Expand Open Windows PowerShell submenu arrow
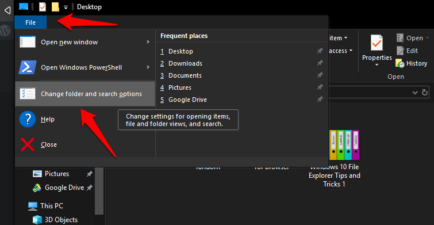Image resolution: width=434 pixels, height=225 pixels. point(148,67)
